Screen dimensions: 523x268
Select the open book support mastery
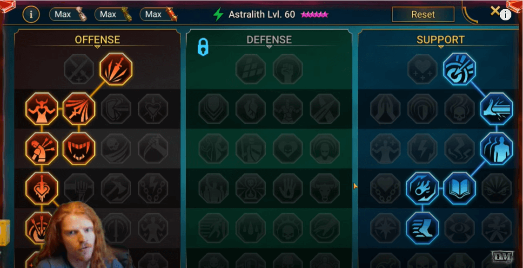tap(459, 188)
